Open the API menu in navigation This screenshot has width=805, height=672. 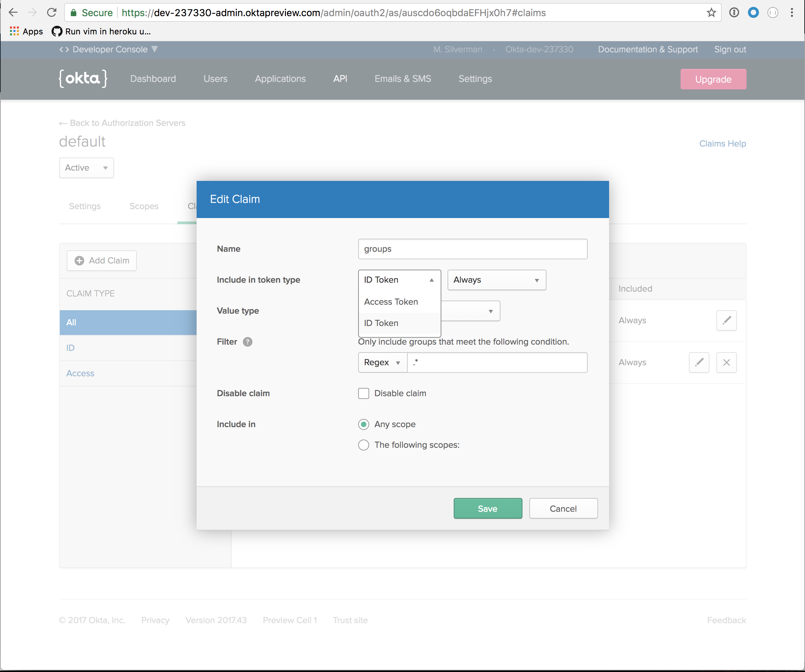point(340,79)
